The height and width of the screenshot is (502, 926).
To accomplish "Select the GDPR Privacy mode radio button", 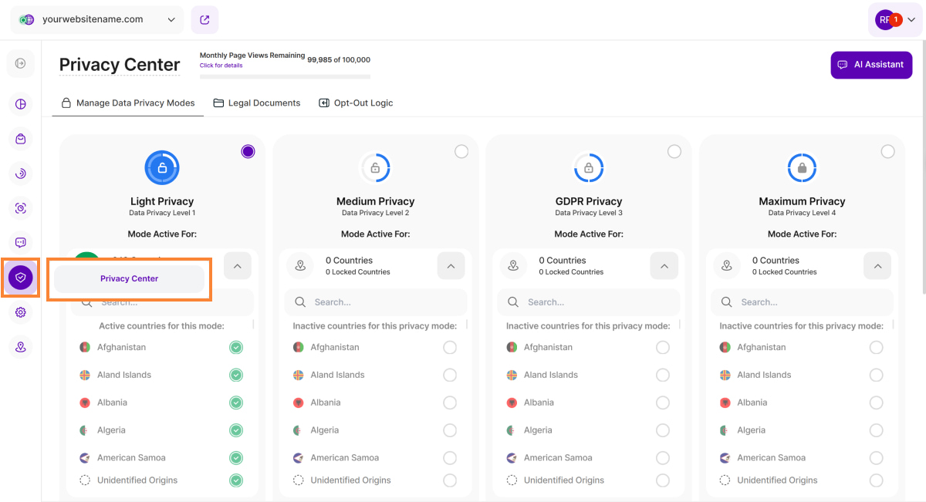I will coord(674,152).
